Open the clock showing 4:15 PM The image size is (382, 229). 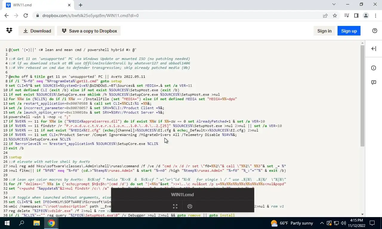357,223
